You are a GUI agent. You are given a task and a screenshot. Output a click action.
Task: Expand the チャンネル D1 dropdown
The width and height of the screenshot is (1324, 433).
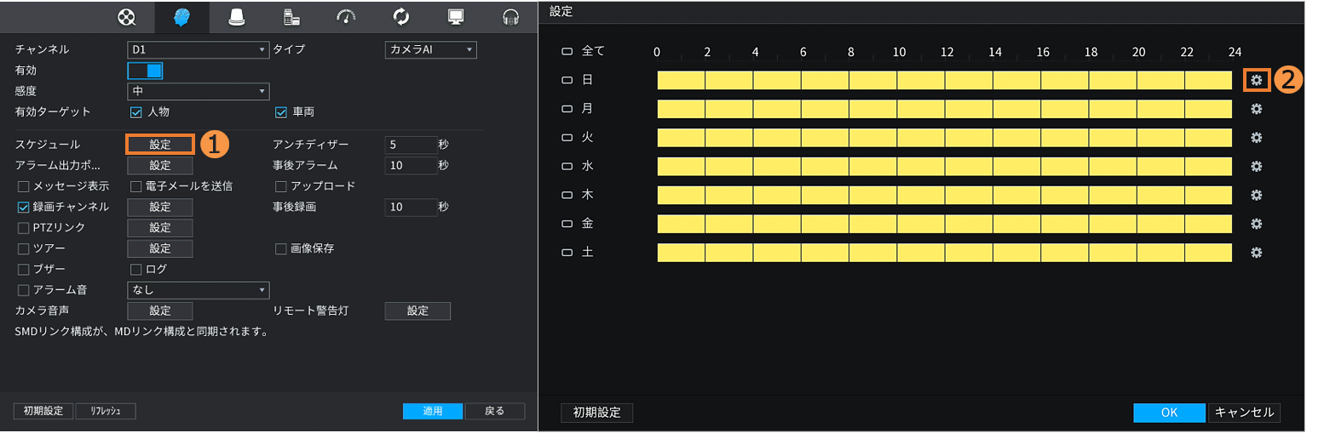tap(198, 50)
